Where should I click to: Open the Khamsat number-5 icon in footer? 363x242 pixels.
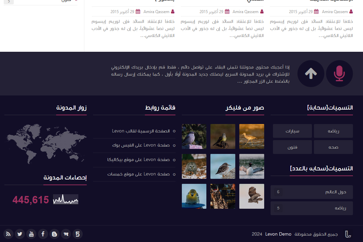tap(78, 234)
